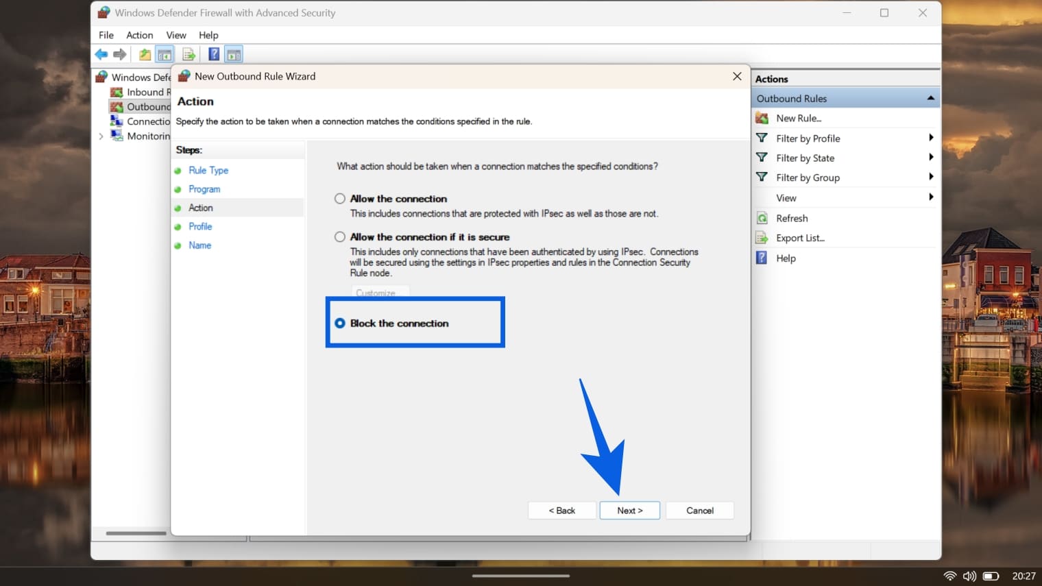Click the Back arrow toolbar icon
The image size is (1042, 586).
point(101,54)
